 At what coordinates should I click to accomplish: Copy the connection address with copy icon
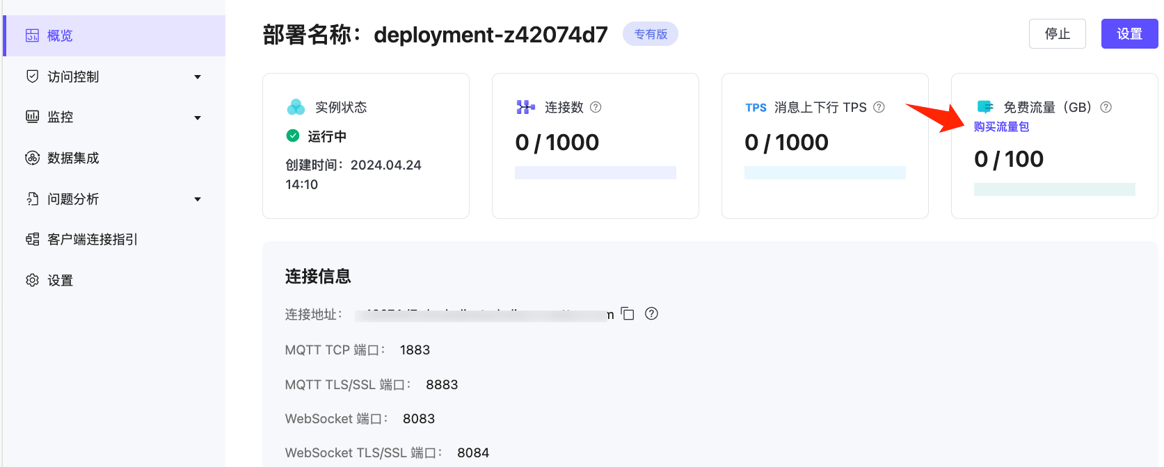click(628, 313)
